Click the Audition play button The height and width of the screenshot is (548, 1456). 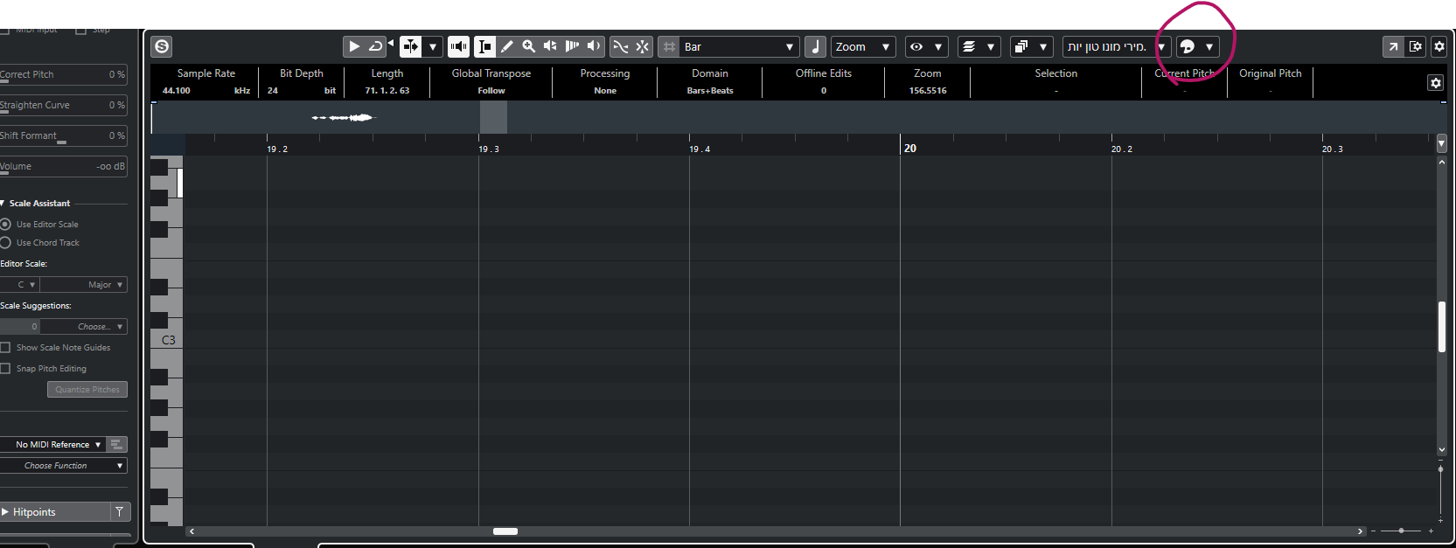(354, 46)
